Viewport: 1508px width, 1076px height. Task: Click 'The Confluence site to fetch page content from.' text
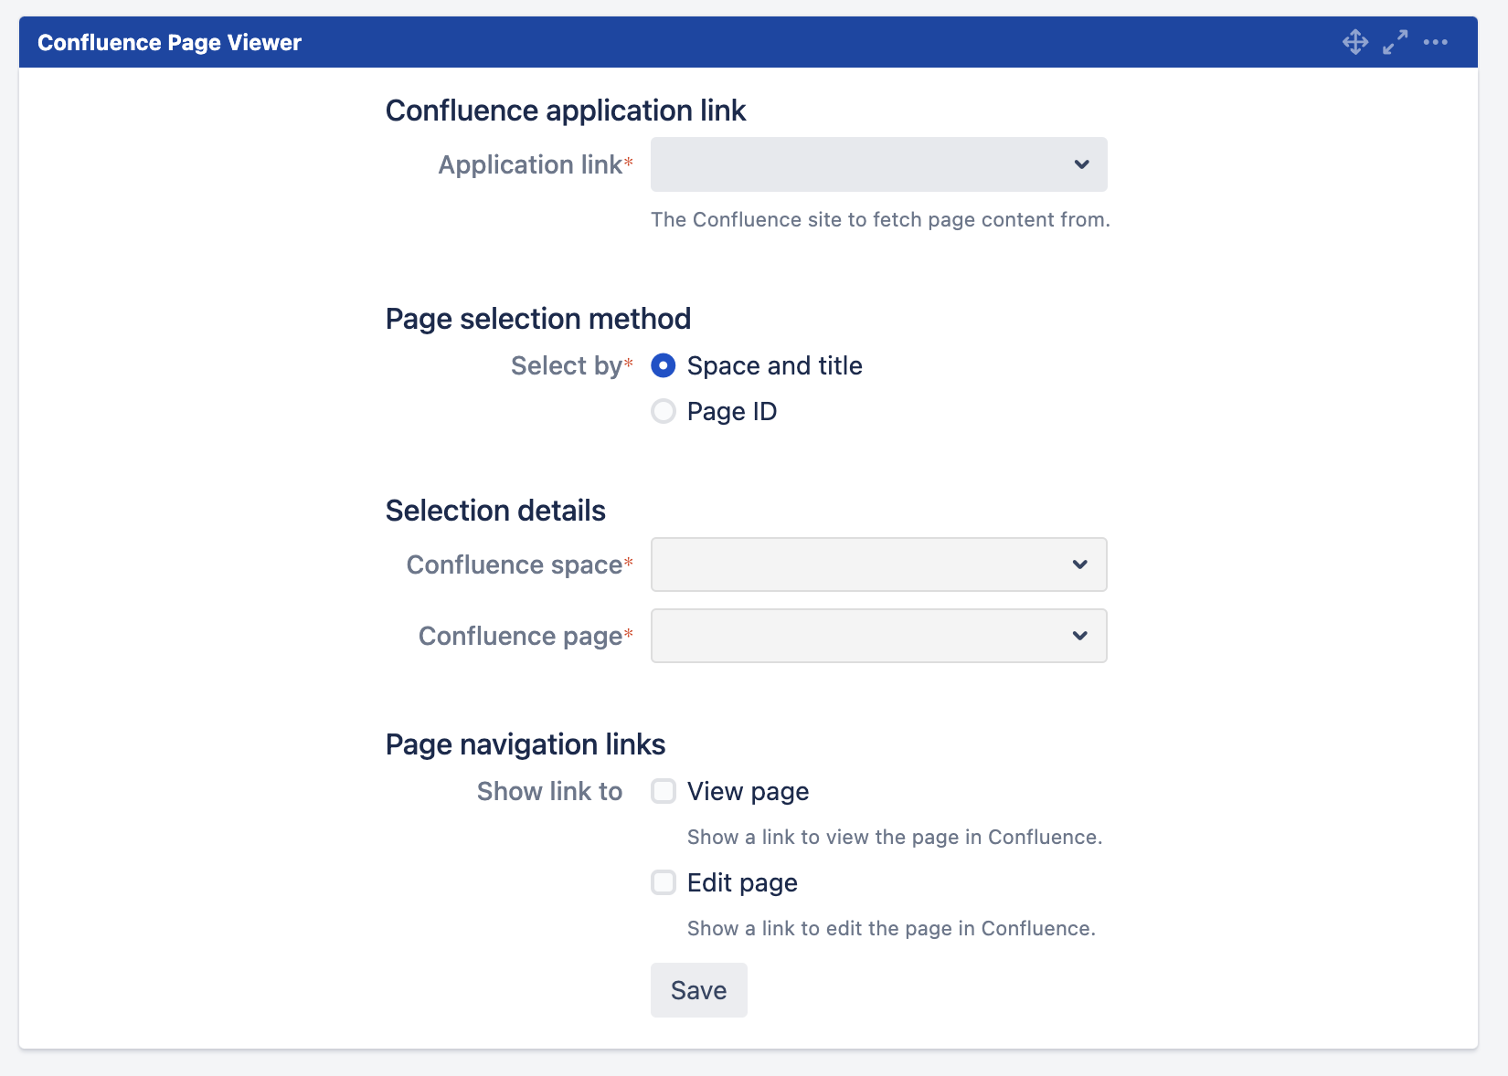881,219
